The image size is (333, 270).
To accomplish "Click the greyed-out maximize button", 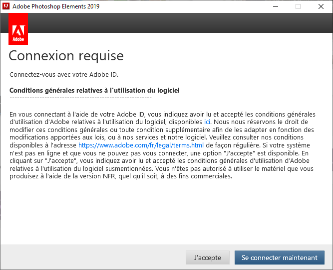I will (298, 6).
